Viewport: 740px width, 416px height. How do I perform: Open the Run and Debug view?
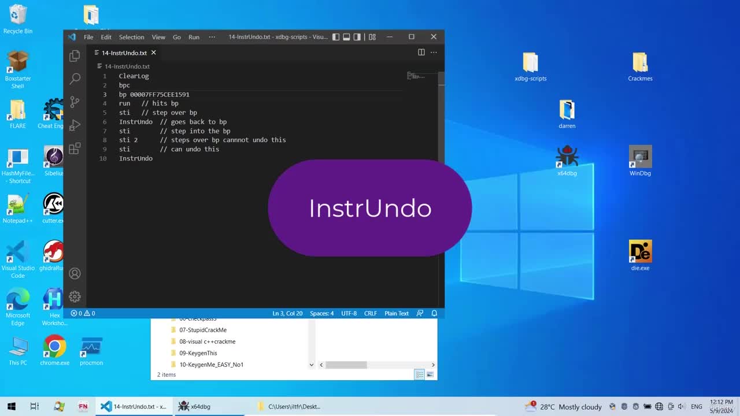pyautogui.click(x=75, y=125)
